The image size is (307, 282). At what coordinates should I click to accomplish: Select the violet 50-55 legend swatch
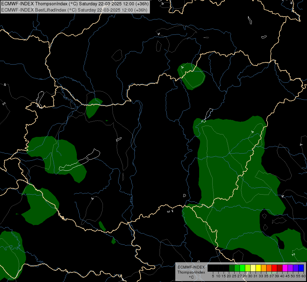click(x=296, y=268)
